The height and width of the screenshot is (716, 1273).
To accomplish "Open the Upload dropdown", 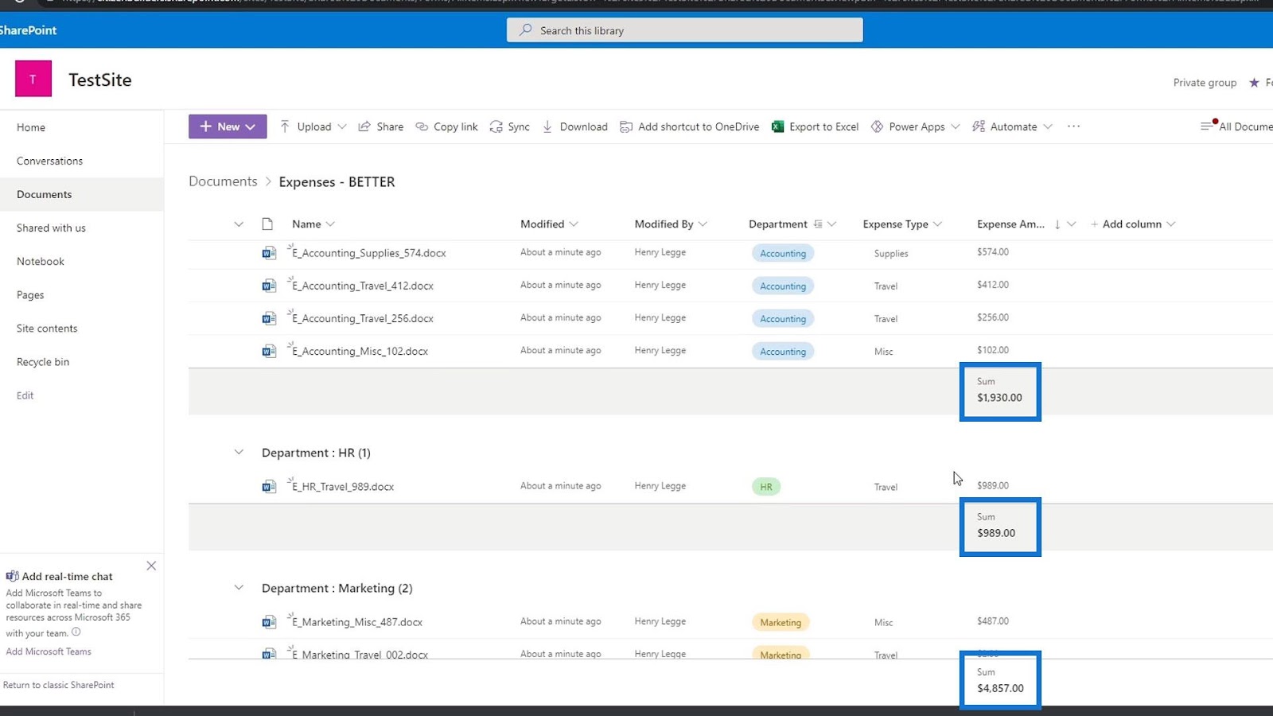I will [x=313, y=126].
